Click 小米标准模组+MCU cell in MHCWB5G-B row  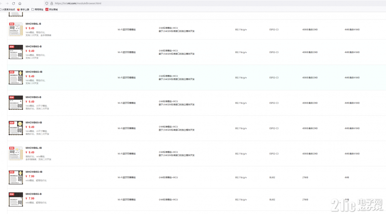168,199
